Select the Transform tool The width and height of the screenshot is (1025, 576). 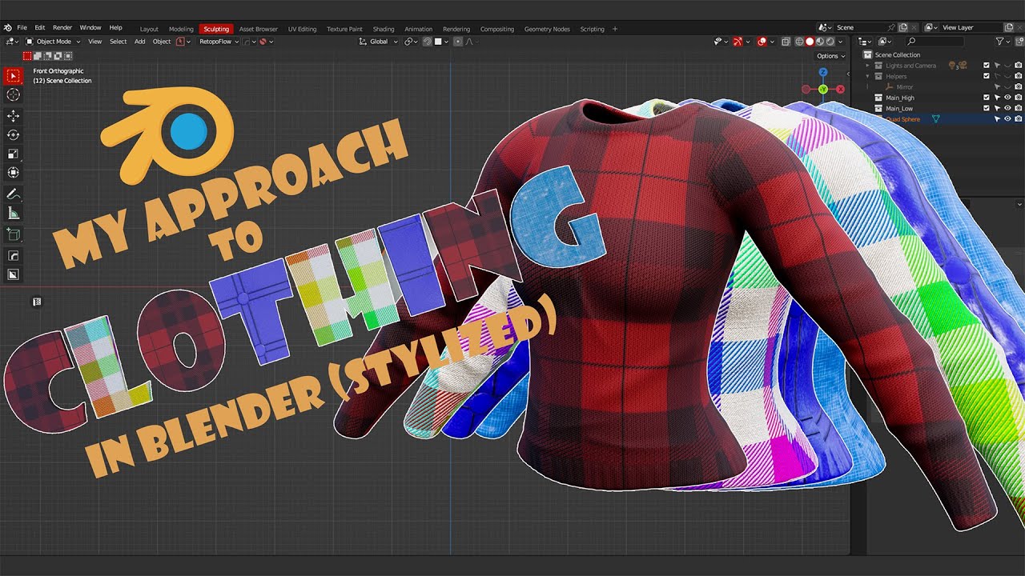pos(13,173)
